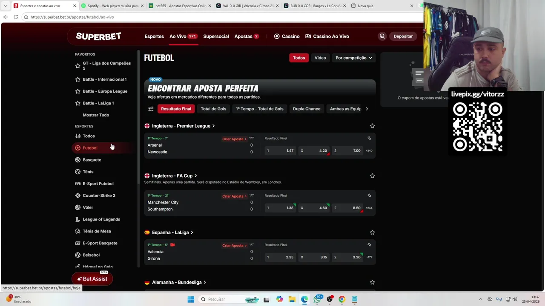Bet on Arsenal win at 1.47
Viewport: 545px width, 306px height.
[x=280, y=150]
